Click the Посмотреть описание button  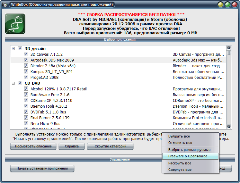33,146
